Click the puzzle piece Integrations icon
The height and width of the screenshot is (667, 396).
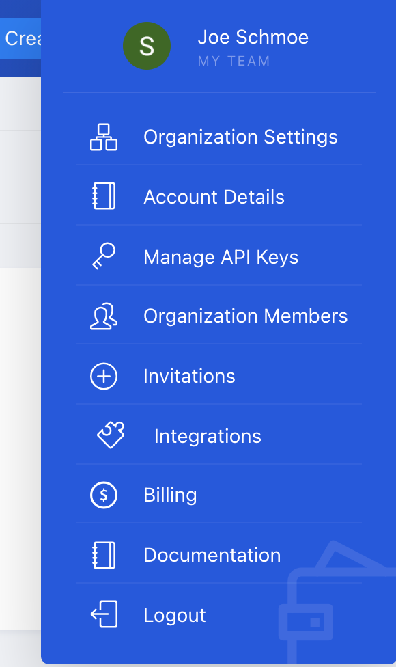111,435
